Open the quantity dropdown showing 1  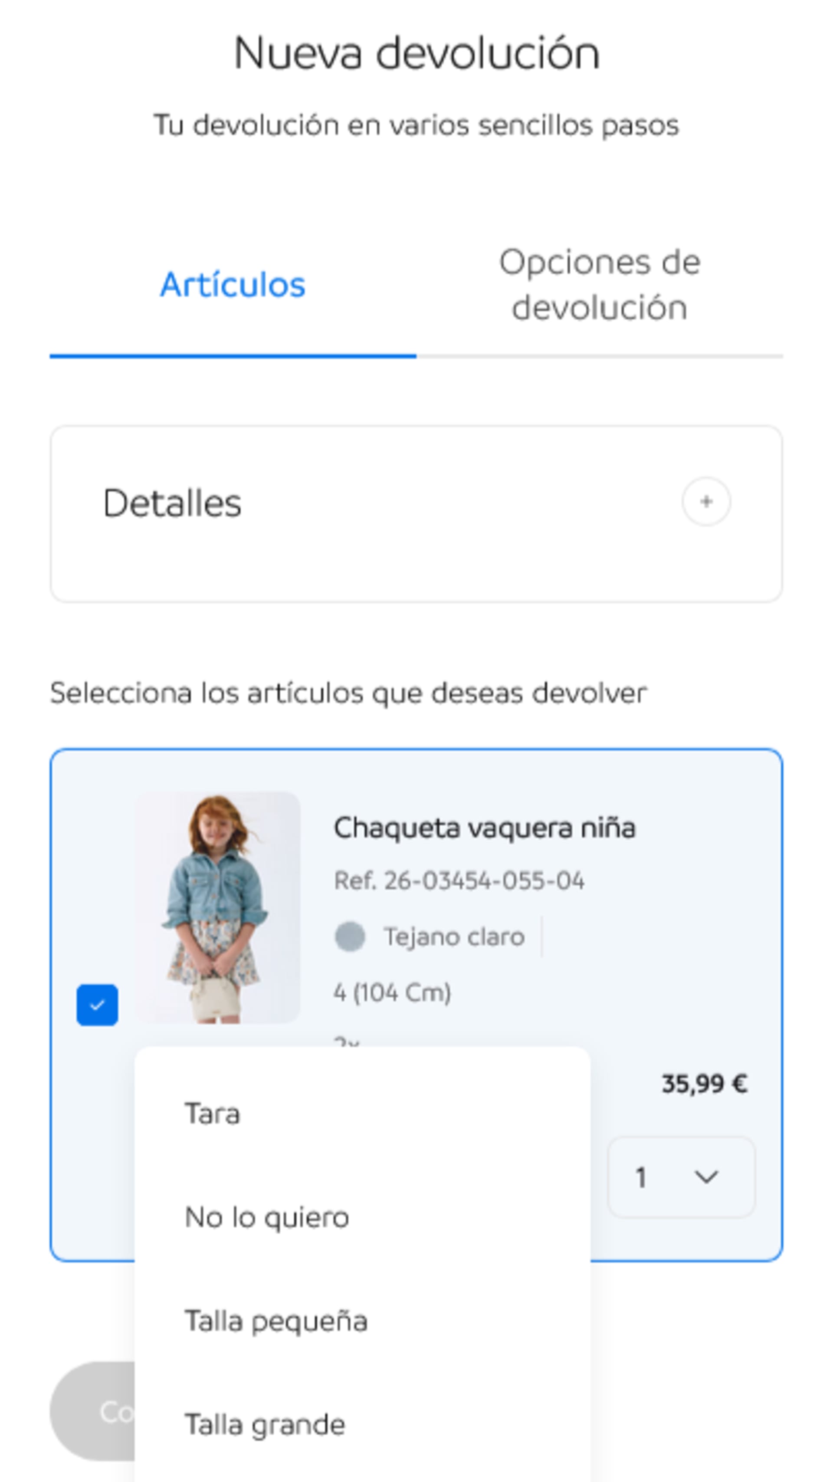coord(681,1177)
